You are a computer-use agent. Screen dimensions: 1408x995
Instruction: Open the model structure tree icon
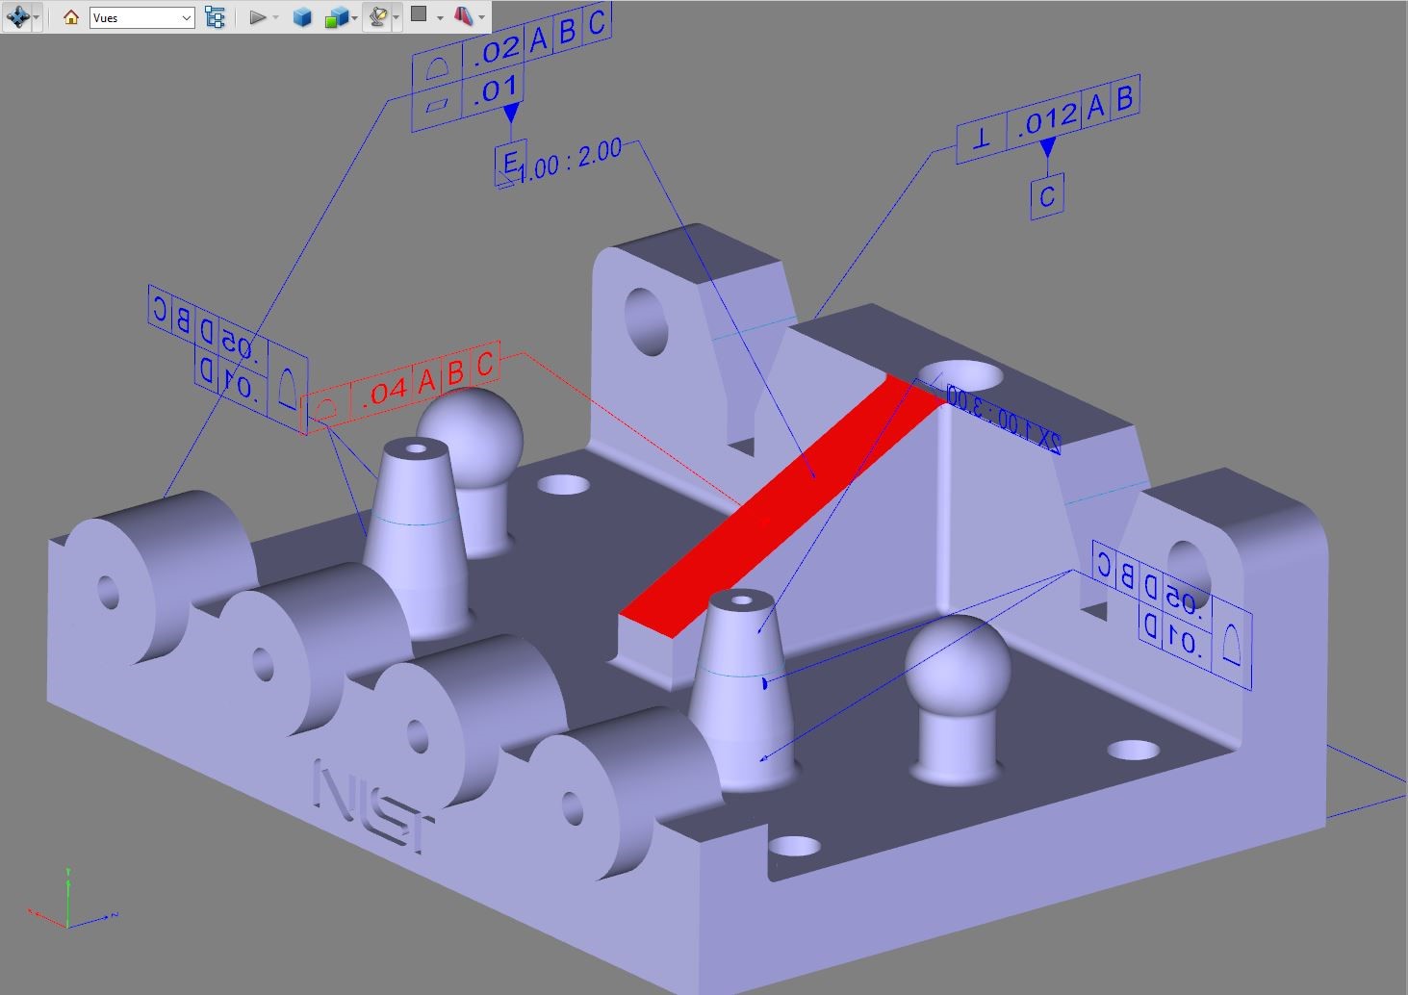215,16
